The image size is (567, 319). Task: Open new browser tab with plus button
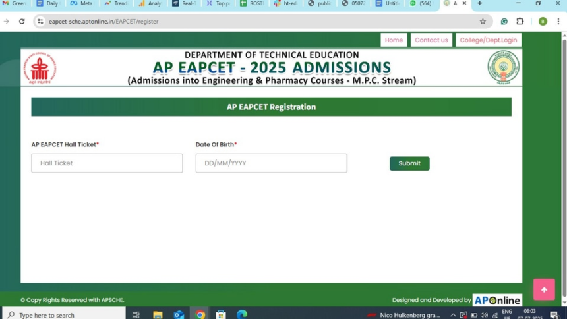tap(480, 4)
